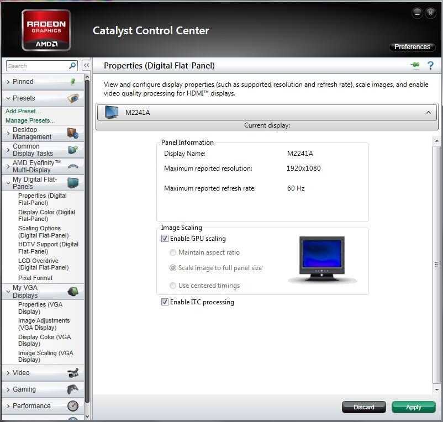Click the image scaling preview monitor
443x422 pixels.
point(322,260)
